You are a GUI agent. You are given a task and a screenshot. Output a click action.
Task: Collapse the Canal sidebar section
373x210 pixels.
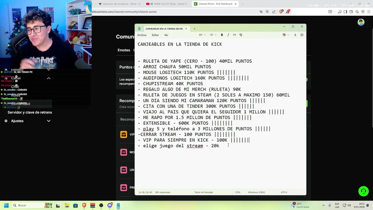coord(49,78)
